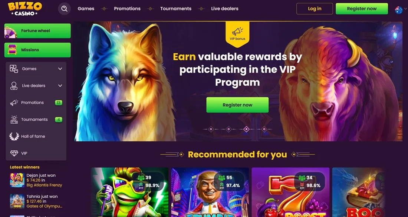The width and height of the screenshot is (408, 217).
Task: Open the Fortune wheel button
Action: pos(37,31)
